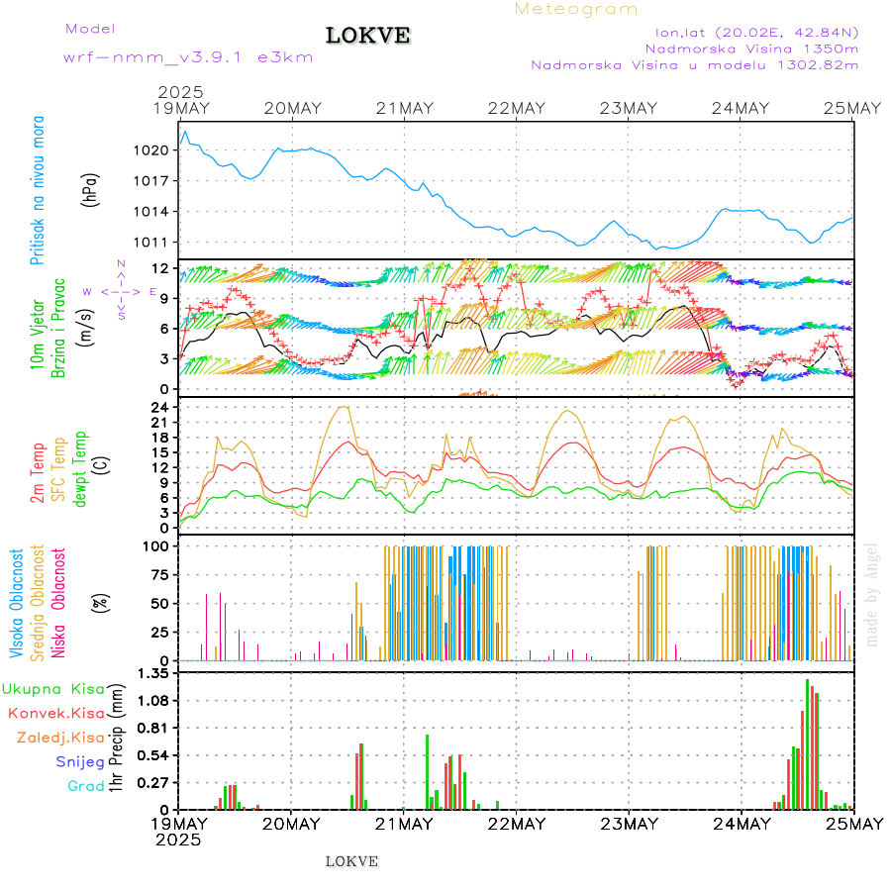The height and width of the screenshot is (891, 891).
Task: Click the 24MAY marker on bottom axis
Action: coord(742,824)
